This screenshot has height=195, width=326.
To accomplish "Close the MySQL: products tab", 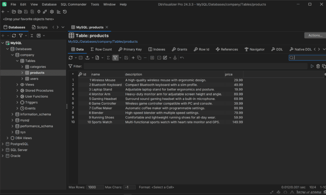I will click(x=107, y=27).
